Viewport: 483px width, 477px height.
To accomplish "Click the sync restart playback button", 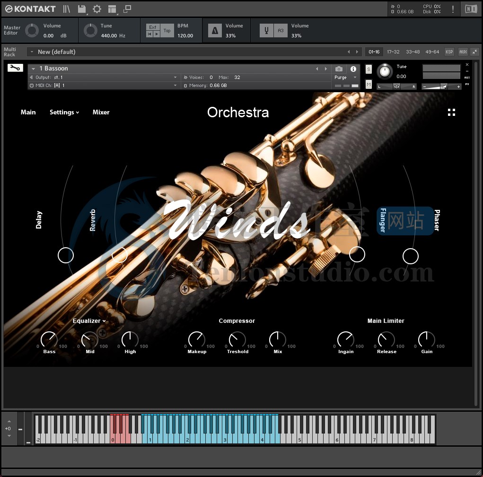I will (149, 34).
